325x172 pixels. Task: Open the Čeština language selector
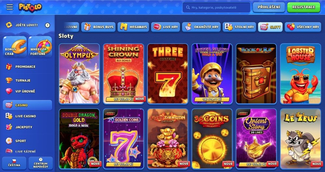click(x=14, y=163)
